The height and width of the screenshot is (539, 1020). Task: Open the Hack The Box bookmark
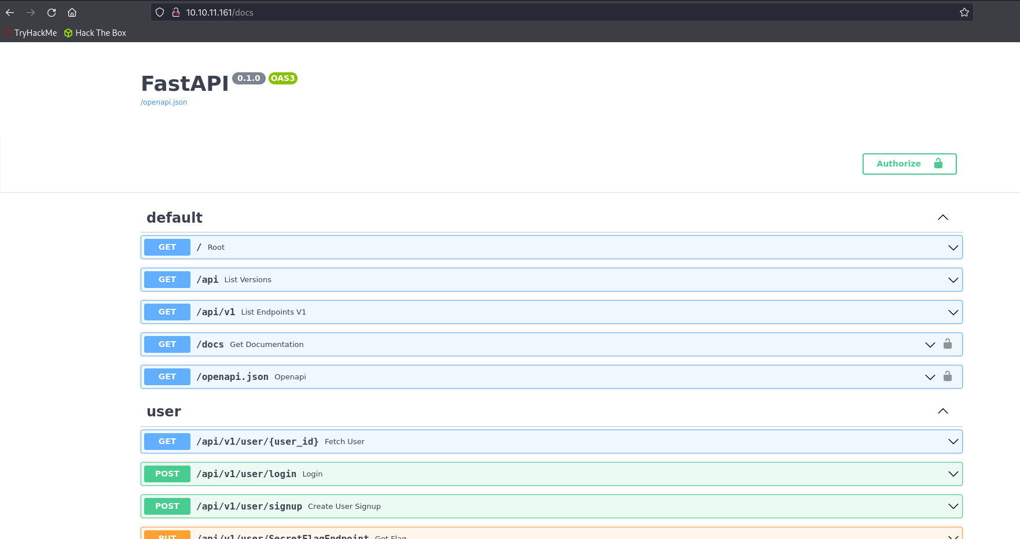pyautogui.click(x=96, y=33)
